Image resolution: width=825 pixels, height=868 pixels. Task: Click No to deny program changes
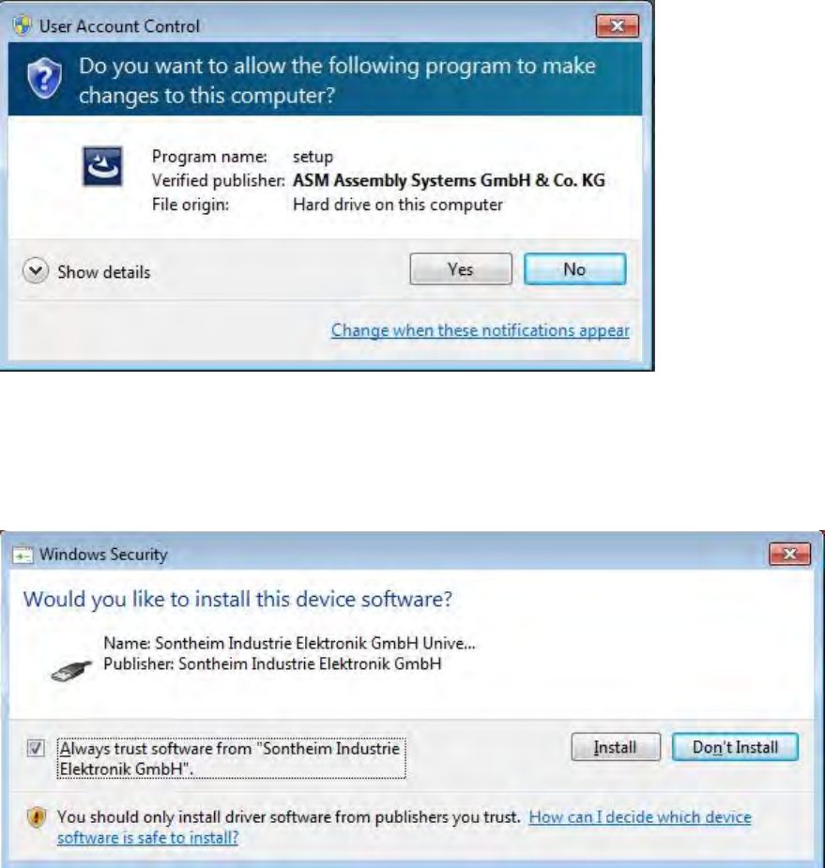(x=574, y=269)
